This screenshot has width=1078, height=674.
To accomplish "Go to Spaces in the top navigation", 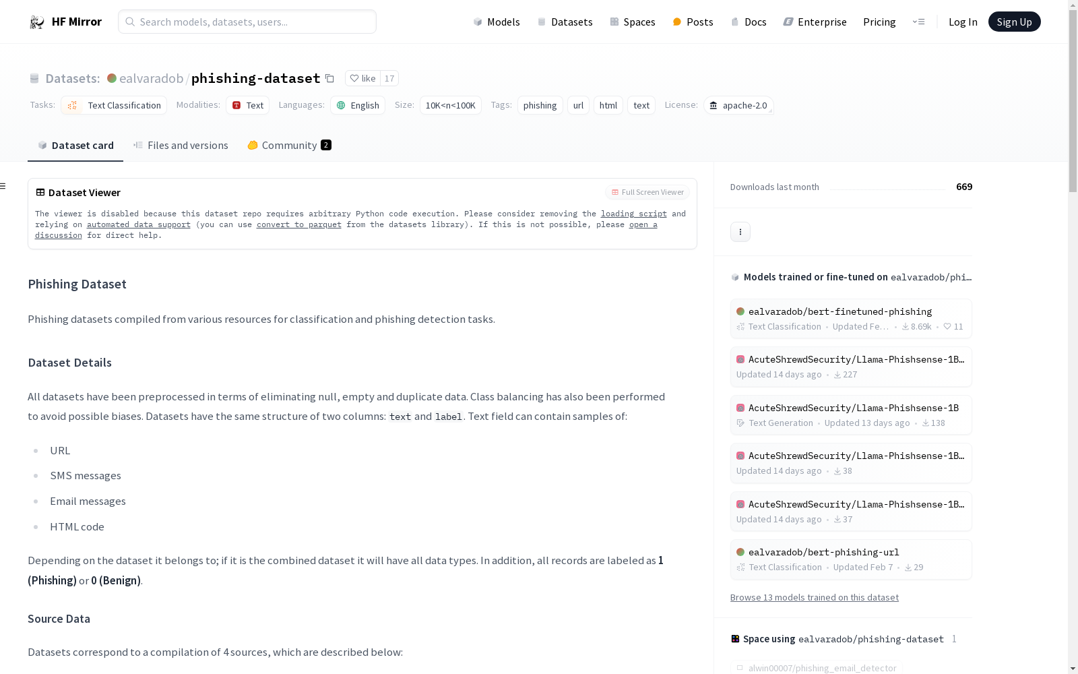I will tap(633, 22).
